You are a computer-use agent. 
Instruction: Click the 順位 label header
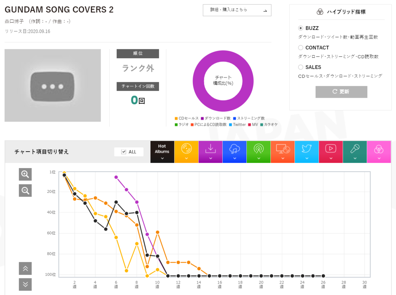(x=138, y=54)
